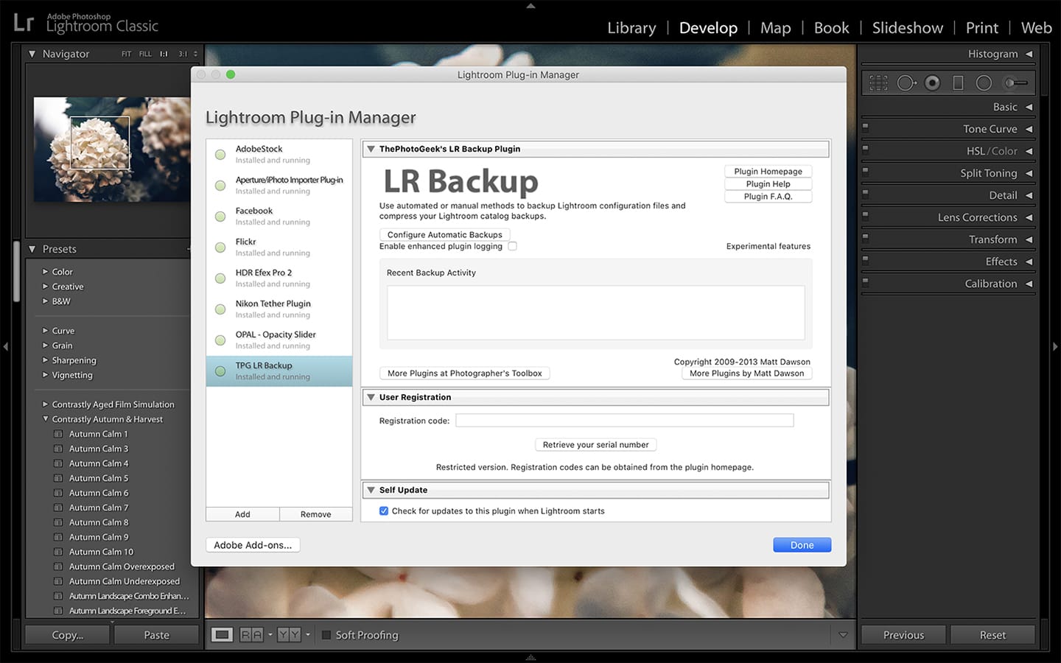The width and height of the screenshot is (1061, 663).
Task: Enable enhanced plugin logging checkbox
Action: click(x=512, y=246)
